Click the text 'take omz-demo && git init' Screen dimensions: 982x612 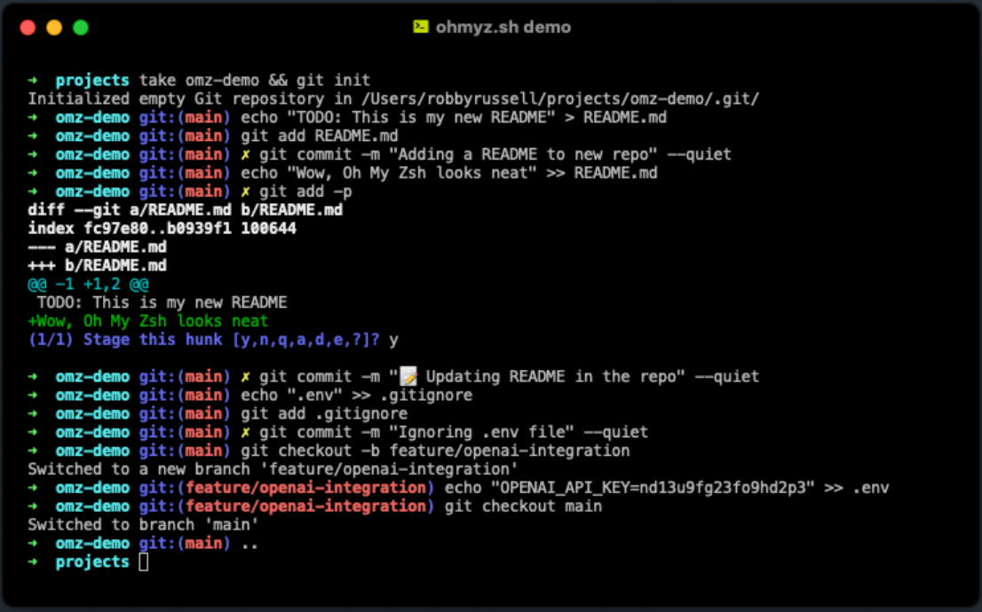(254, 80)
